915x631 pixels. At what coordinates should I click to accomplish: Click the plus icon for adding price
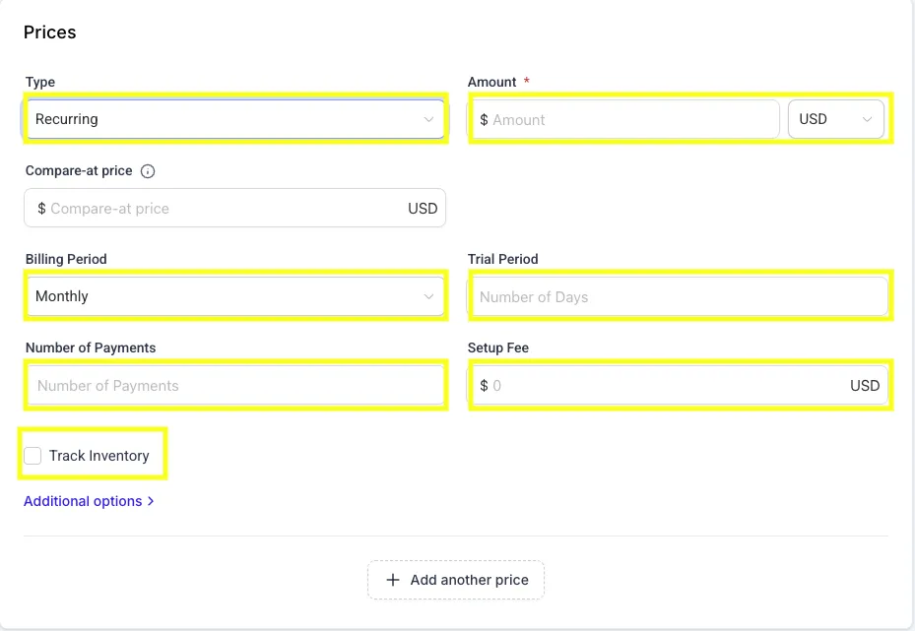392,580
